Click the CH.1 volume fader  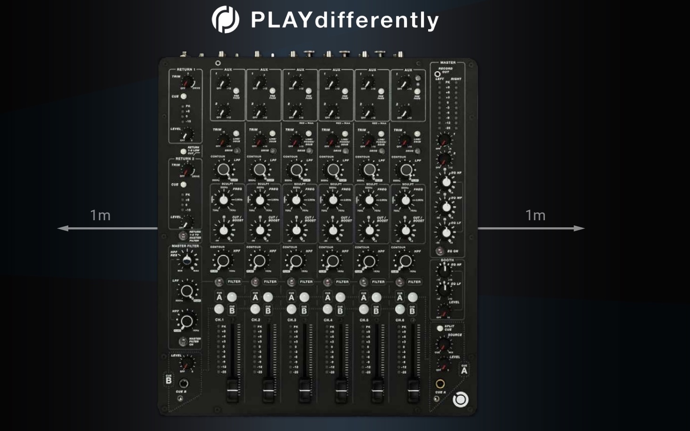click(232, 390)
